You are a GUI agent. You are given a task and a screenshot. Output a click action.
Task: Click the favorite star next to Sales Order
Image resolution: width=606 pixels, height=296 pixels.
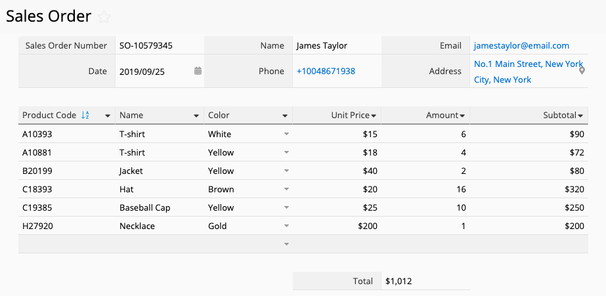(x=104, y=17)
